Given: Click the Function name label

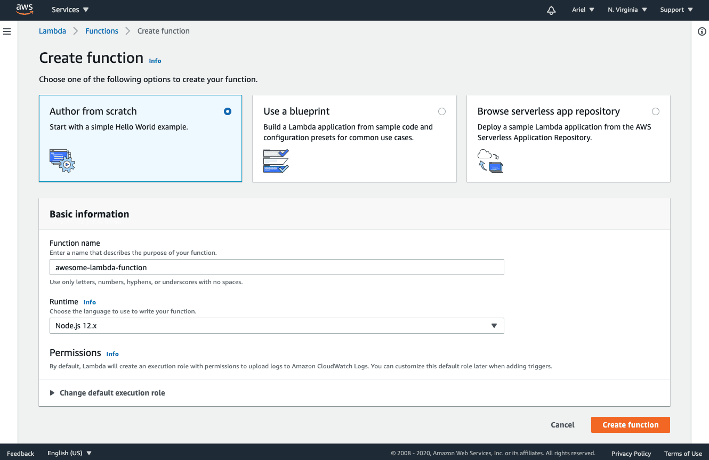Looking at the screenshot, I should tap(75, 243).
